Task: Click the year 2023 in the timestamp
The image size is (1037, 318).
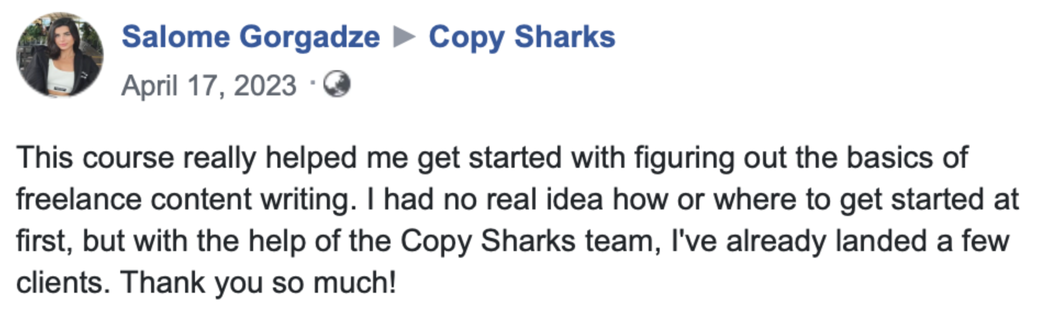Action: click(265, 86)
